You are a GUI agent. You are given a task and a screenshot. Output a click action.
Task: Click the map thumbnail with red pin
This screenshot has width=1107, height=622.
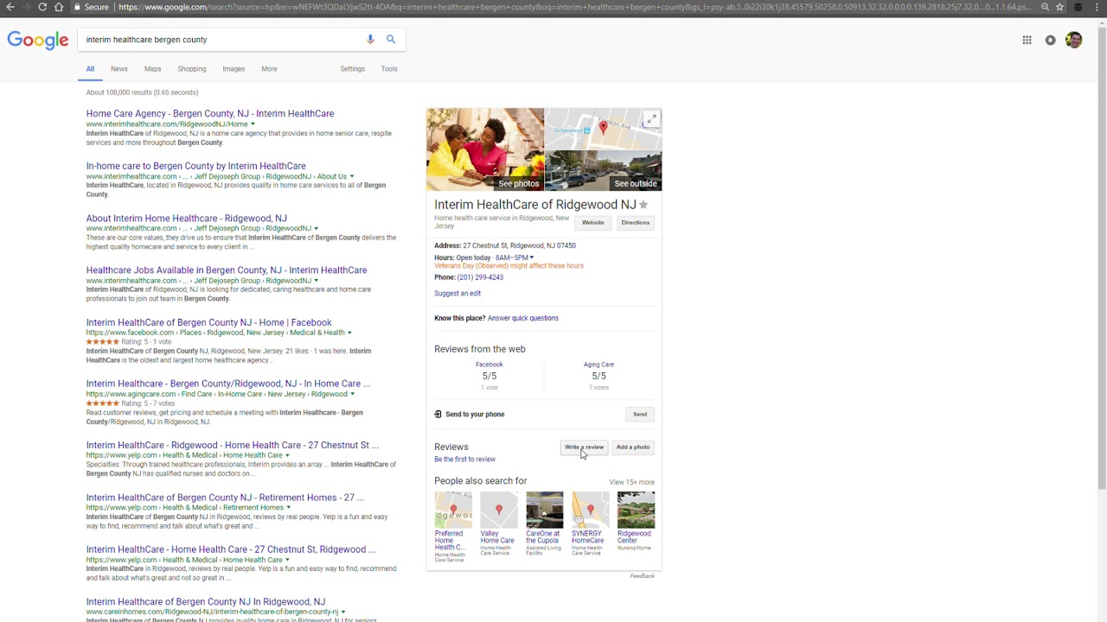604,129
